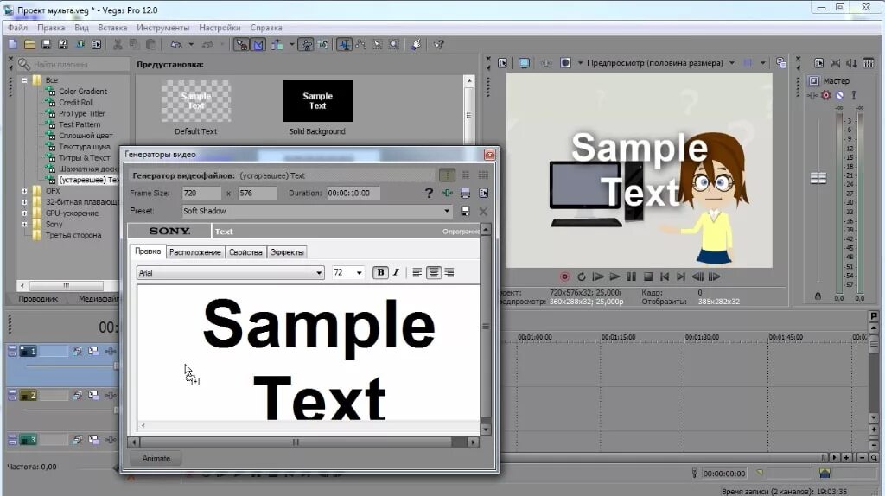The image size is (885, 496).
Task: Click the Master bus mute icon
Action: (840, 95)
